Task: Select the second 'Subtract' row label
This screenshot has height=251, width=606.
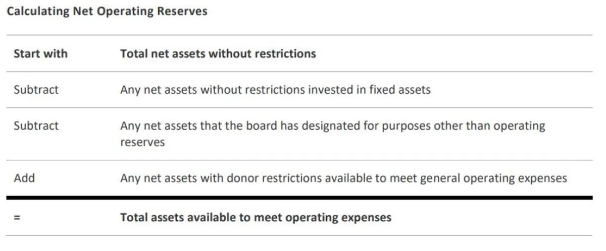Action: [36, 126]
